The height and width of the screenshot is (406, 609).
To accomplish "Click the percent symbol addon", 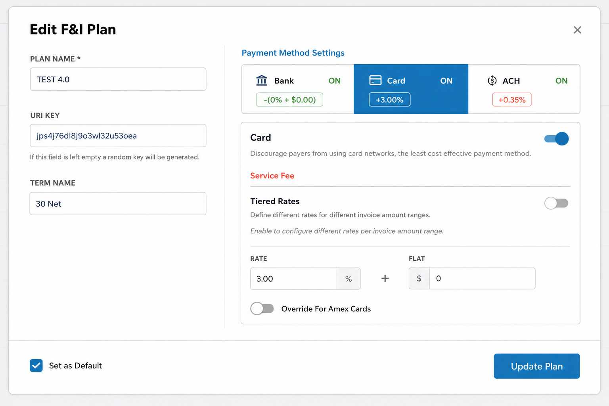I will tap(349, 279).
